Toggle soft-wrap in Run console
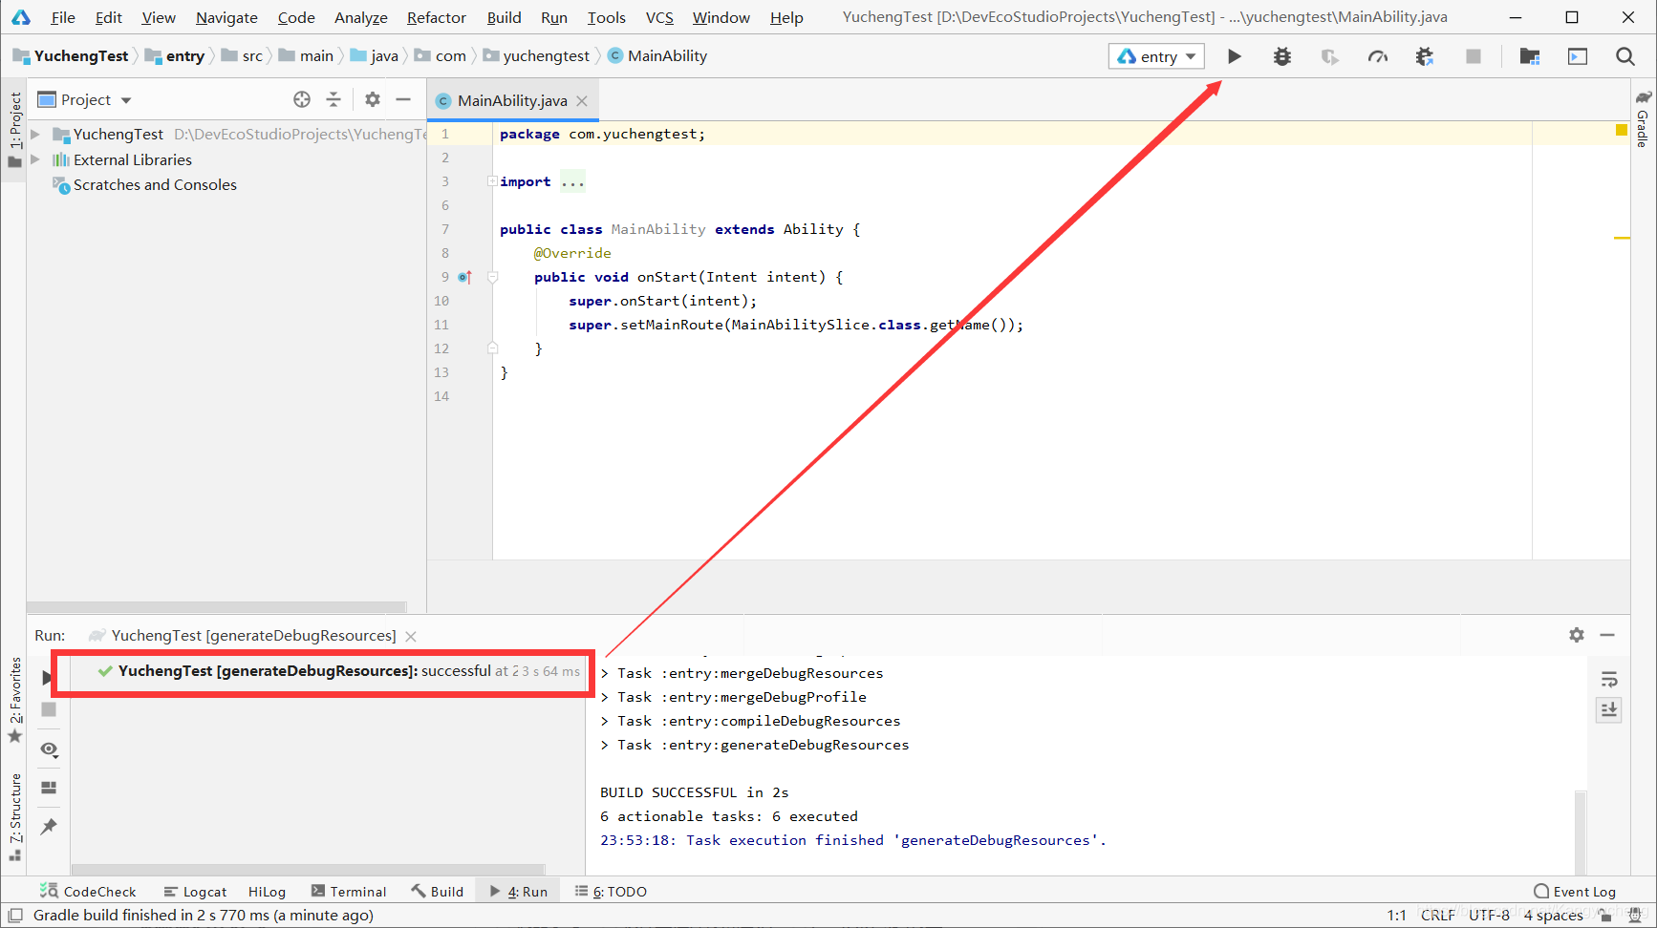 1609,680
